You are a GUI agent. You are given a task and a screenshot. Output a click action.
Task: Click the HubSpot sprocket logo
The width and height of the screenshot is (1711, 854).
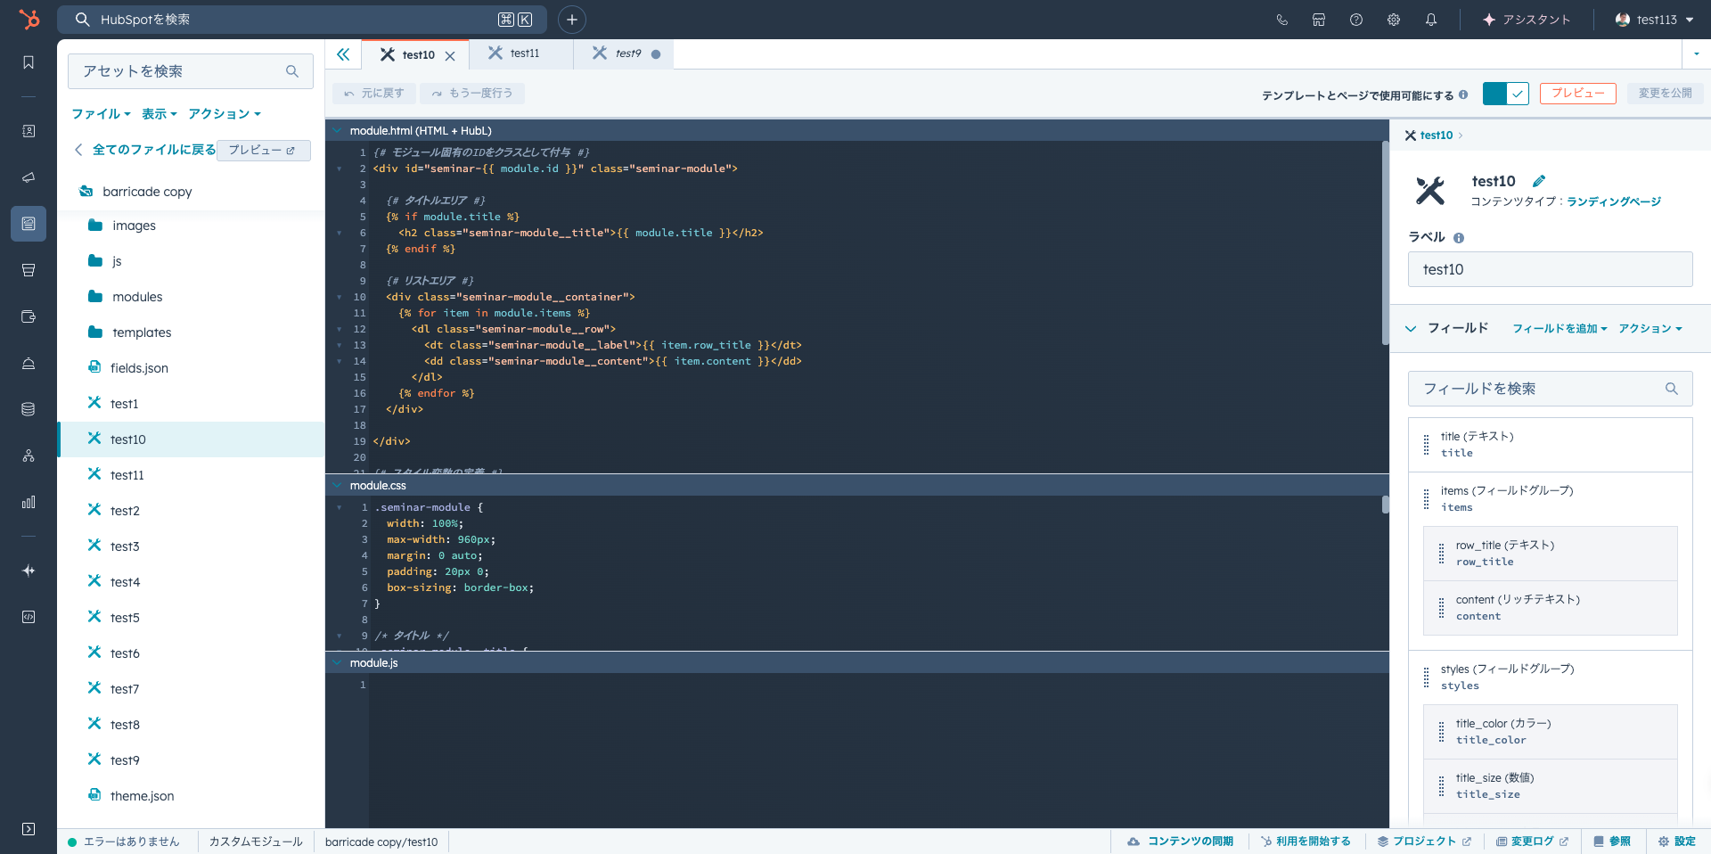tap(29, 19)
